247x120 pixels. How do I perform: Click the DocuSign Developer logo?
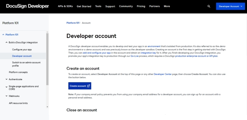[27, 6]
